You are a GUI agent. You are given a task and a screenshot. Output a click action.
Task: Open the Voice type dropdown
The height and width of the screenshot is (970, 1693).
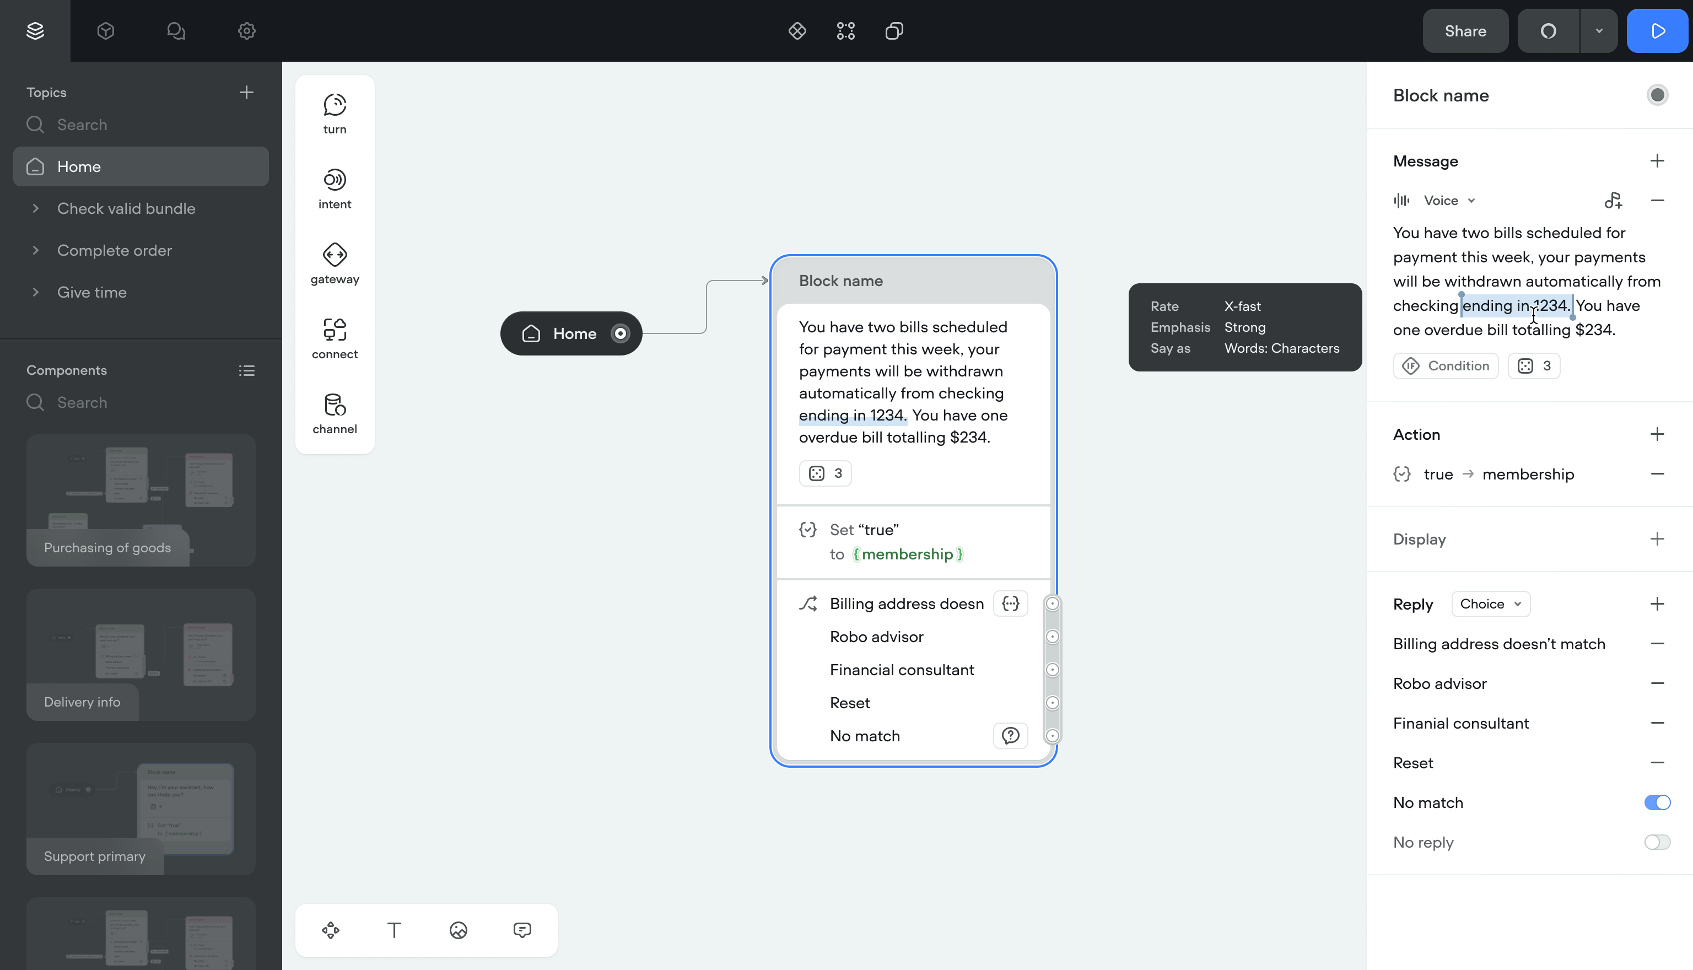[1449, 201]
